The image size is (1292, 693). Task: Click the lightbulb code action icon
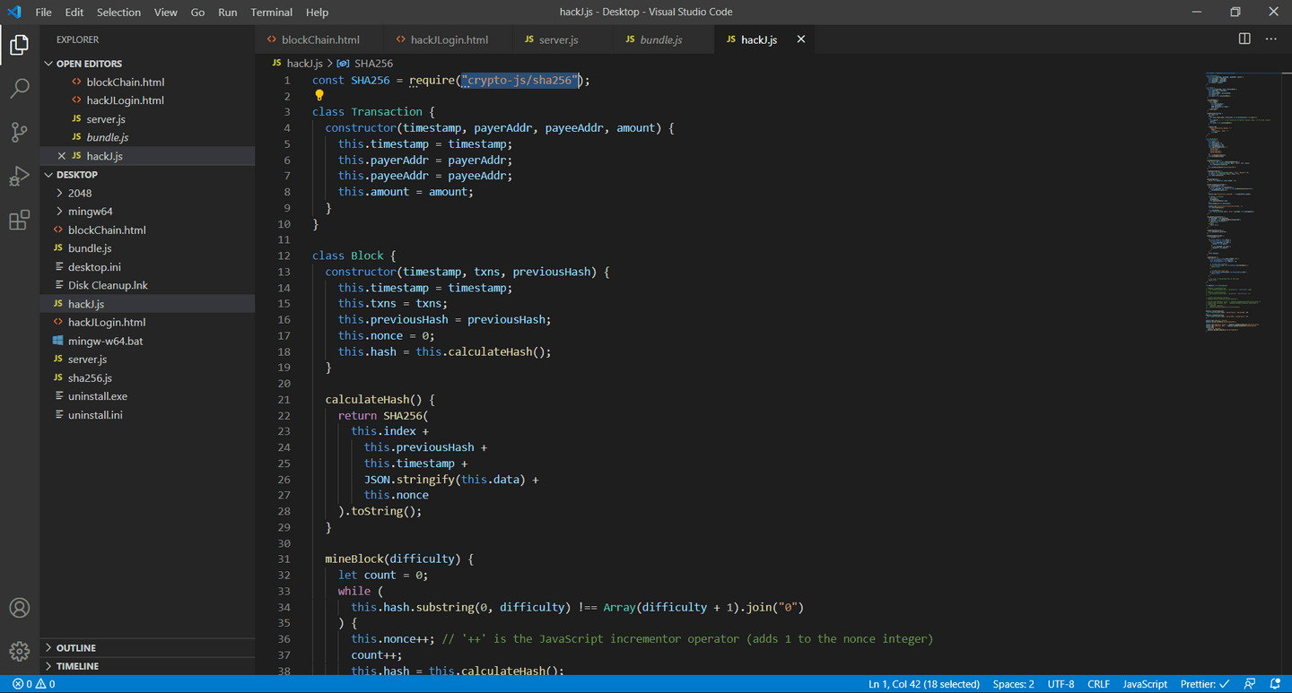[x=319, y=95]
